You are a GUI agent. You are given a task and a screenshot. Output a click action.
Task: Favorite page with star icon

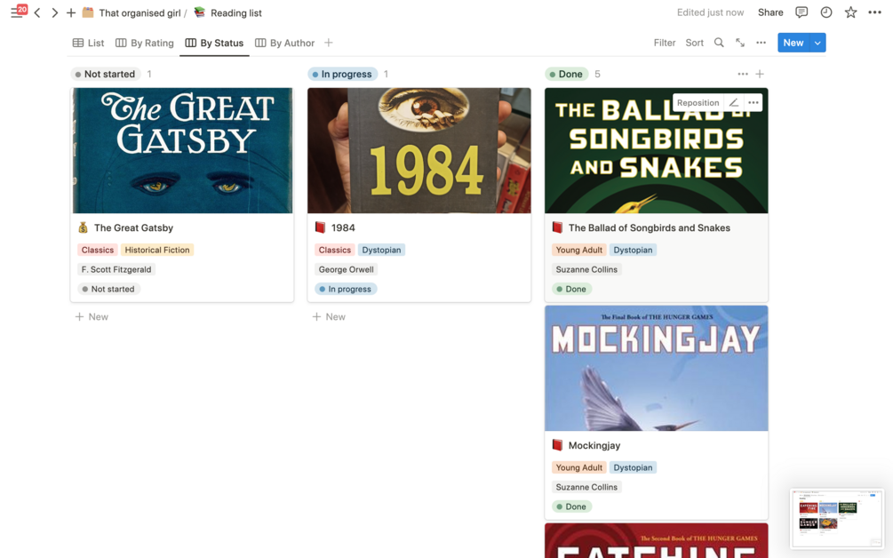tap(850, 12)
